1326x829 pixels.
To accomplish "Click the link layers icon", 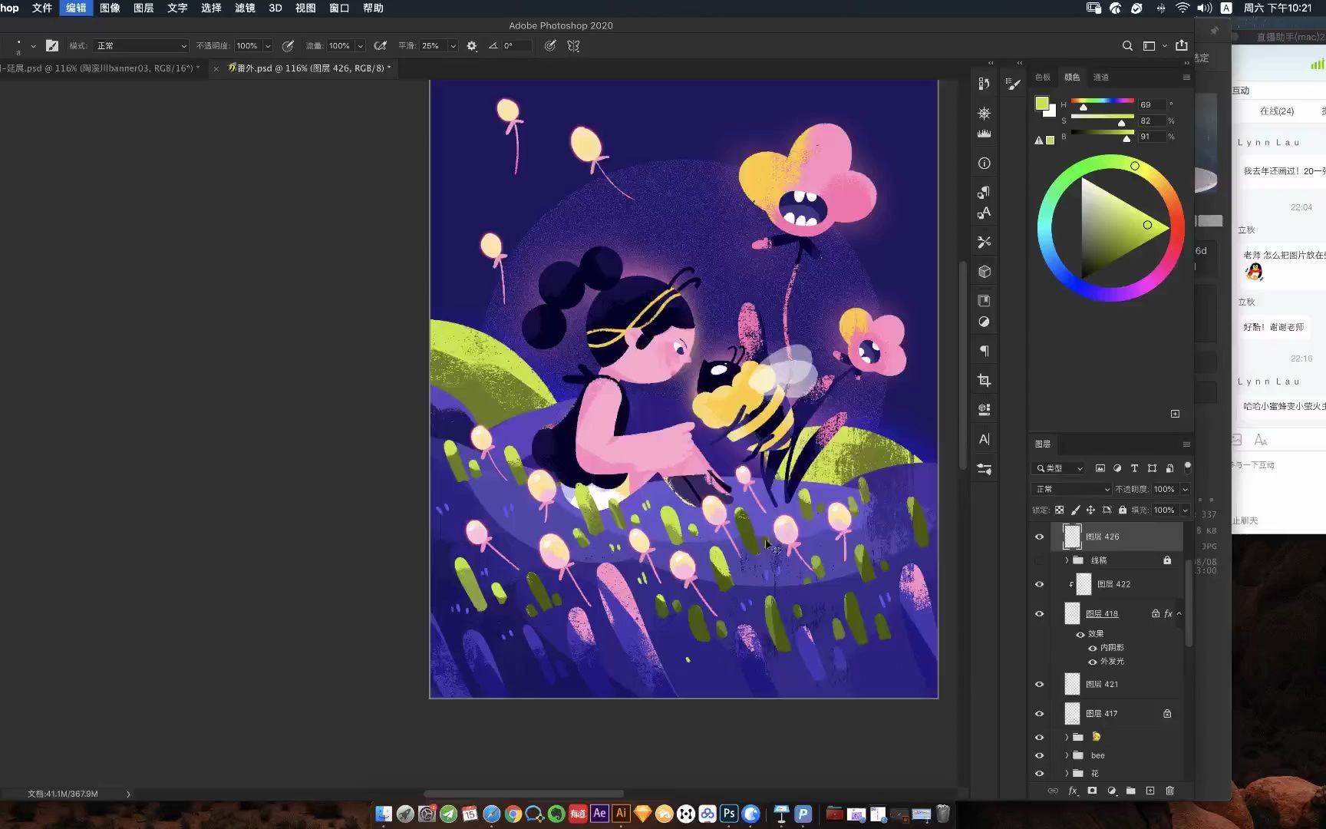I will click(1053, 791).
